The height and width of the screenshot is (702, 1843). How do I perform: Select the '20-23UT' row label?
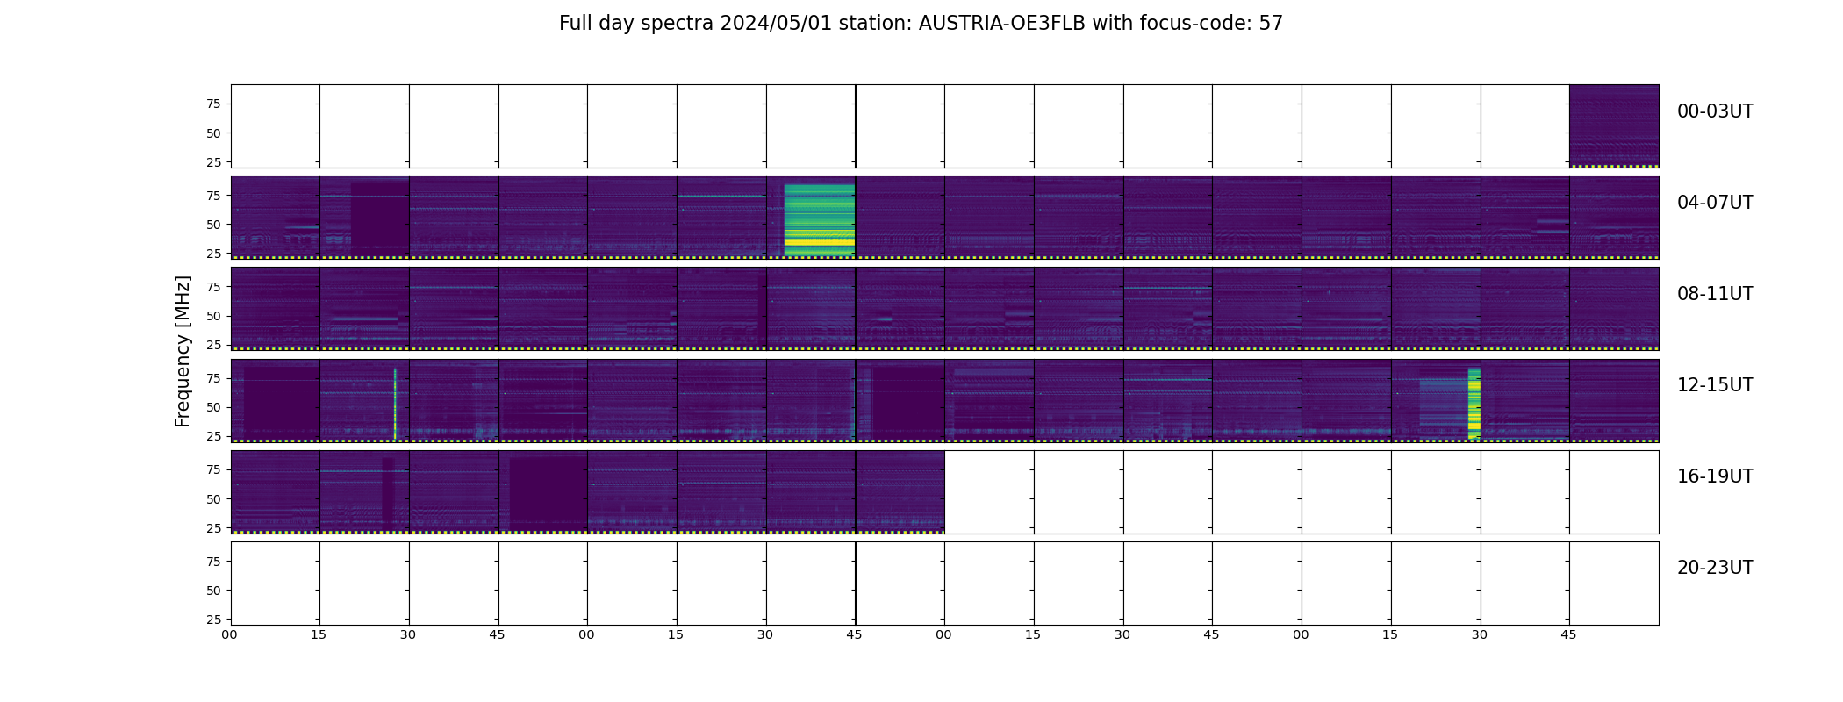click(x=1715, y=568)
